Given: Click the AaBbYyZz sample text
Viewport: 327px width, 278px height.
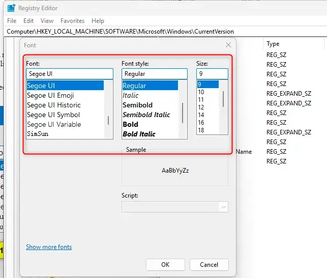Looking at the screenshot, I should [175, 171].
